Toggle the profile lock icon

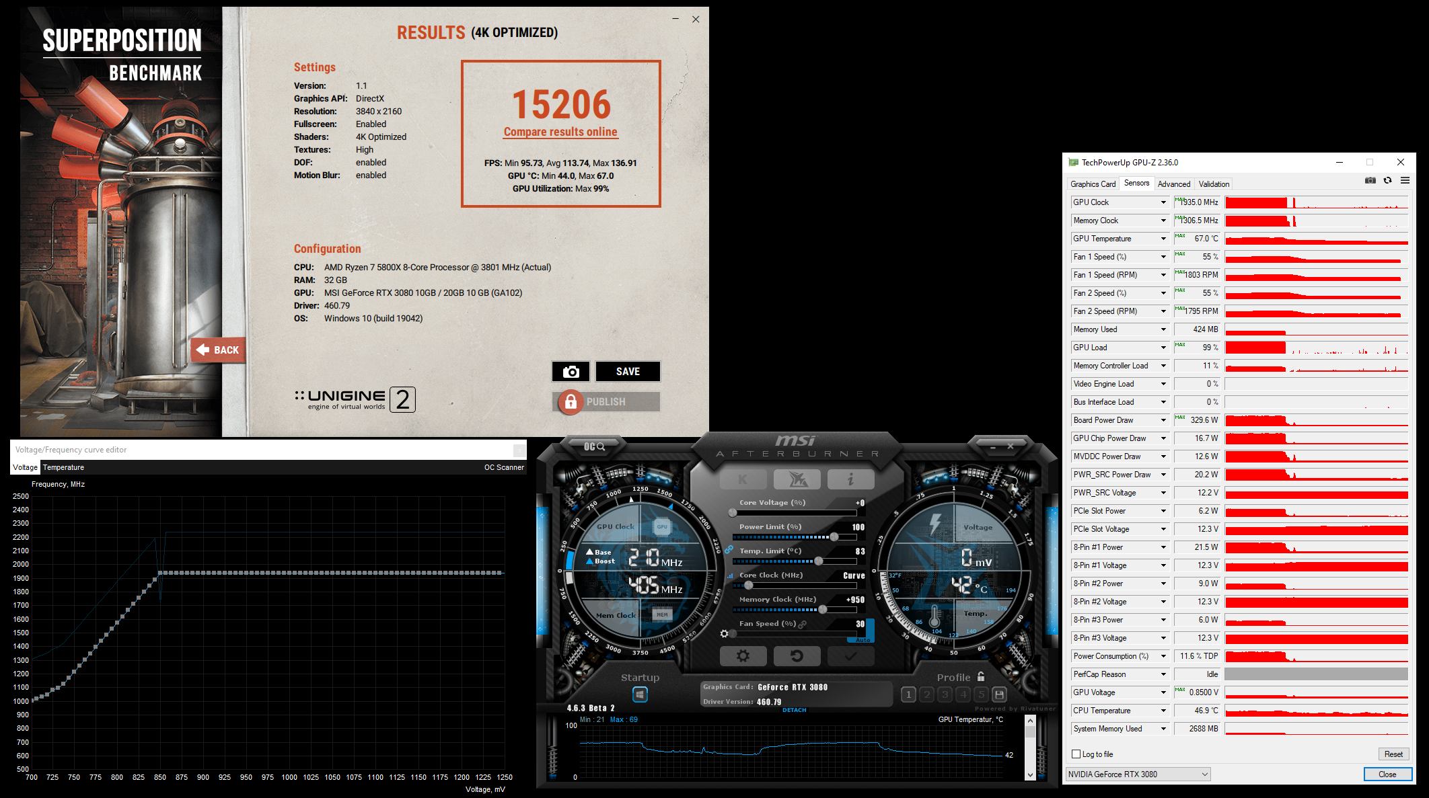pos(981,677)
